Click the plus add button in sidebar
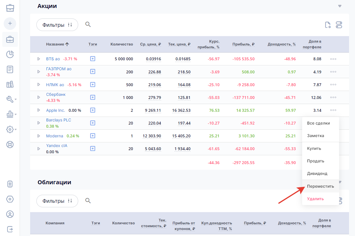 pyautogui.click(x=10, y=23)
